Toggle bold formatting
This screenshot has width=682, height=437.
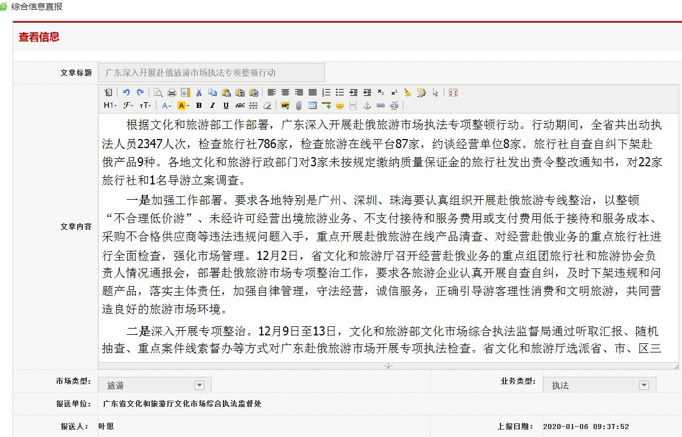[x=198, y=106]
